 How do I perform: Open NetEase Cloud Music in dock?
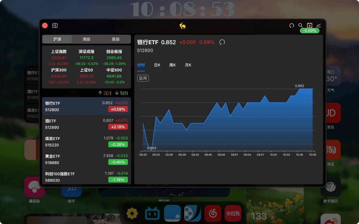click(x=213, y=214)
